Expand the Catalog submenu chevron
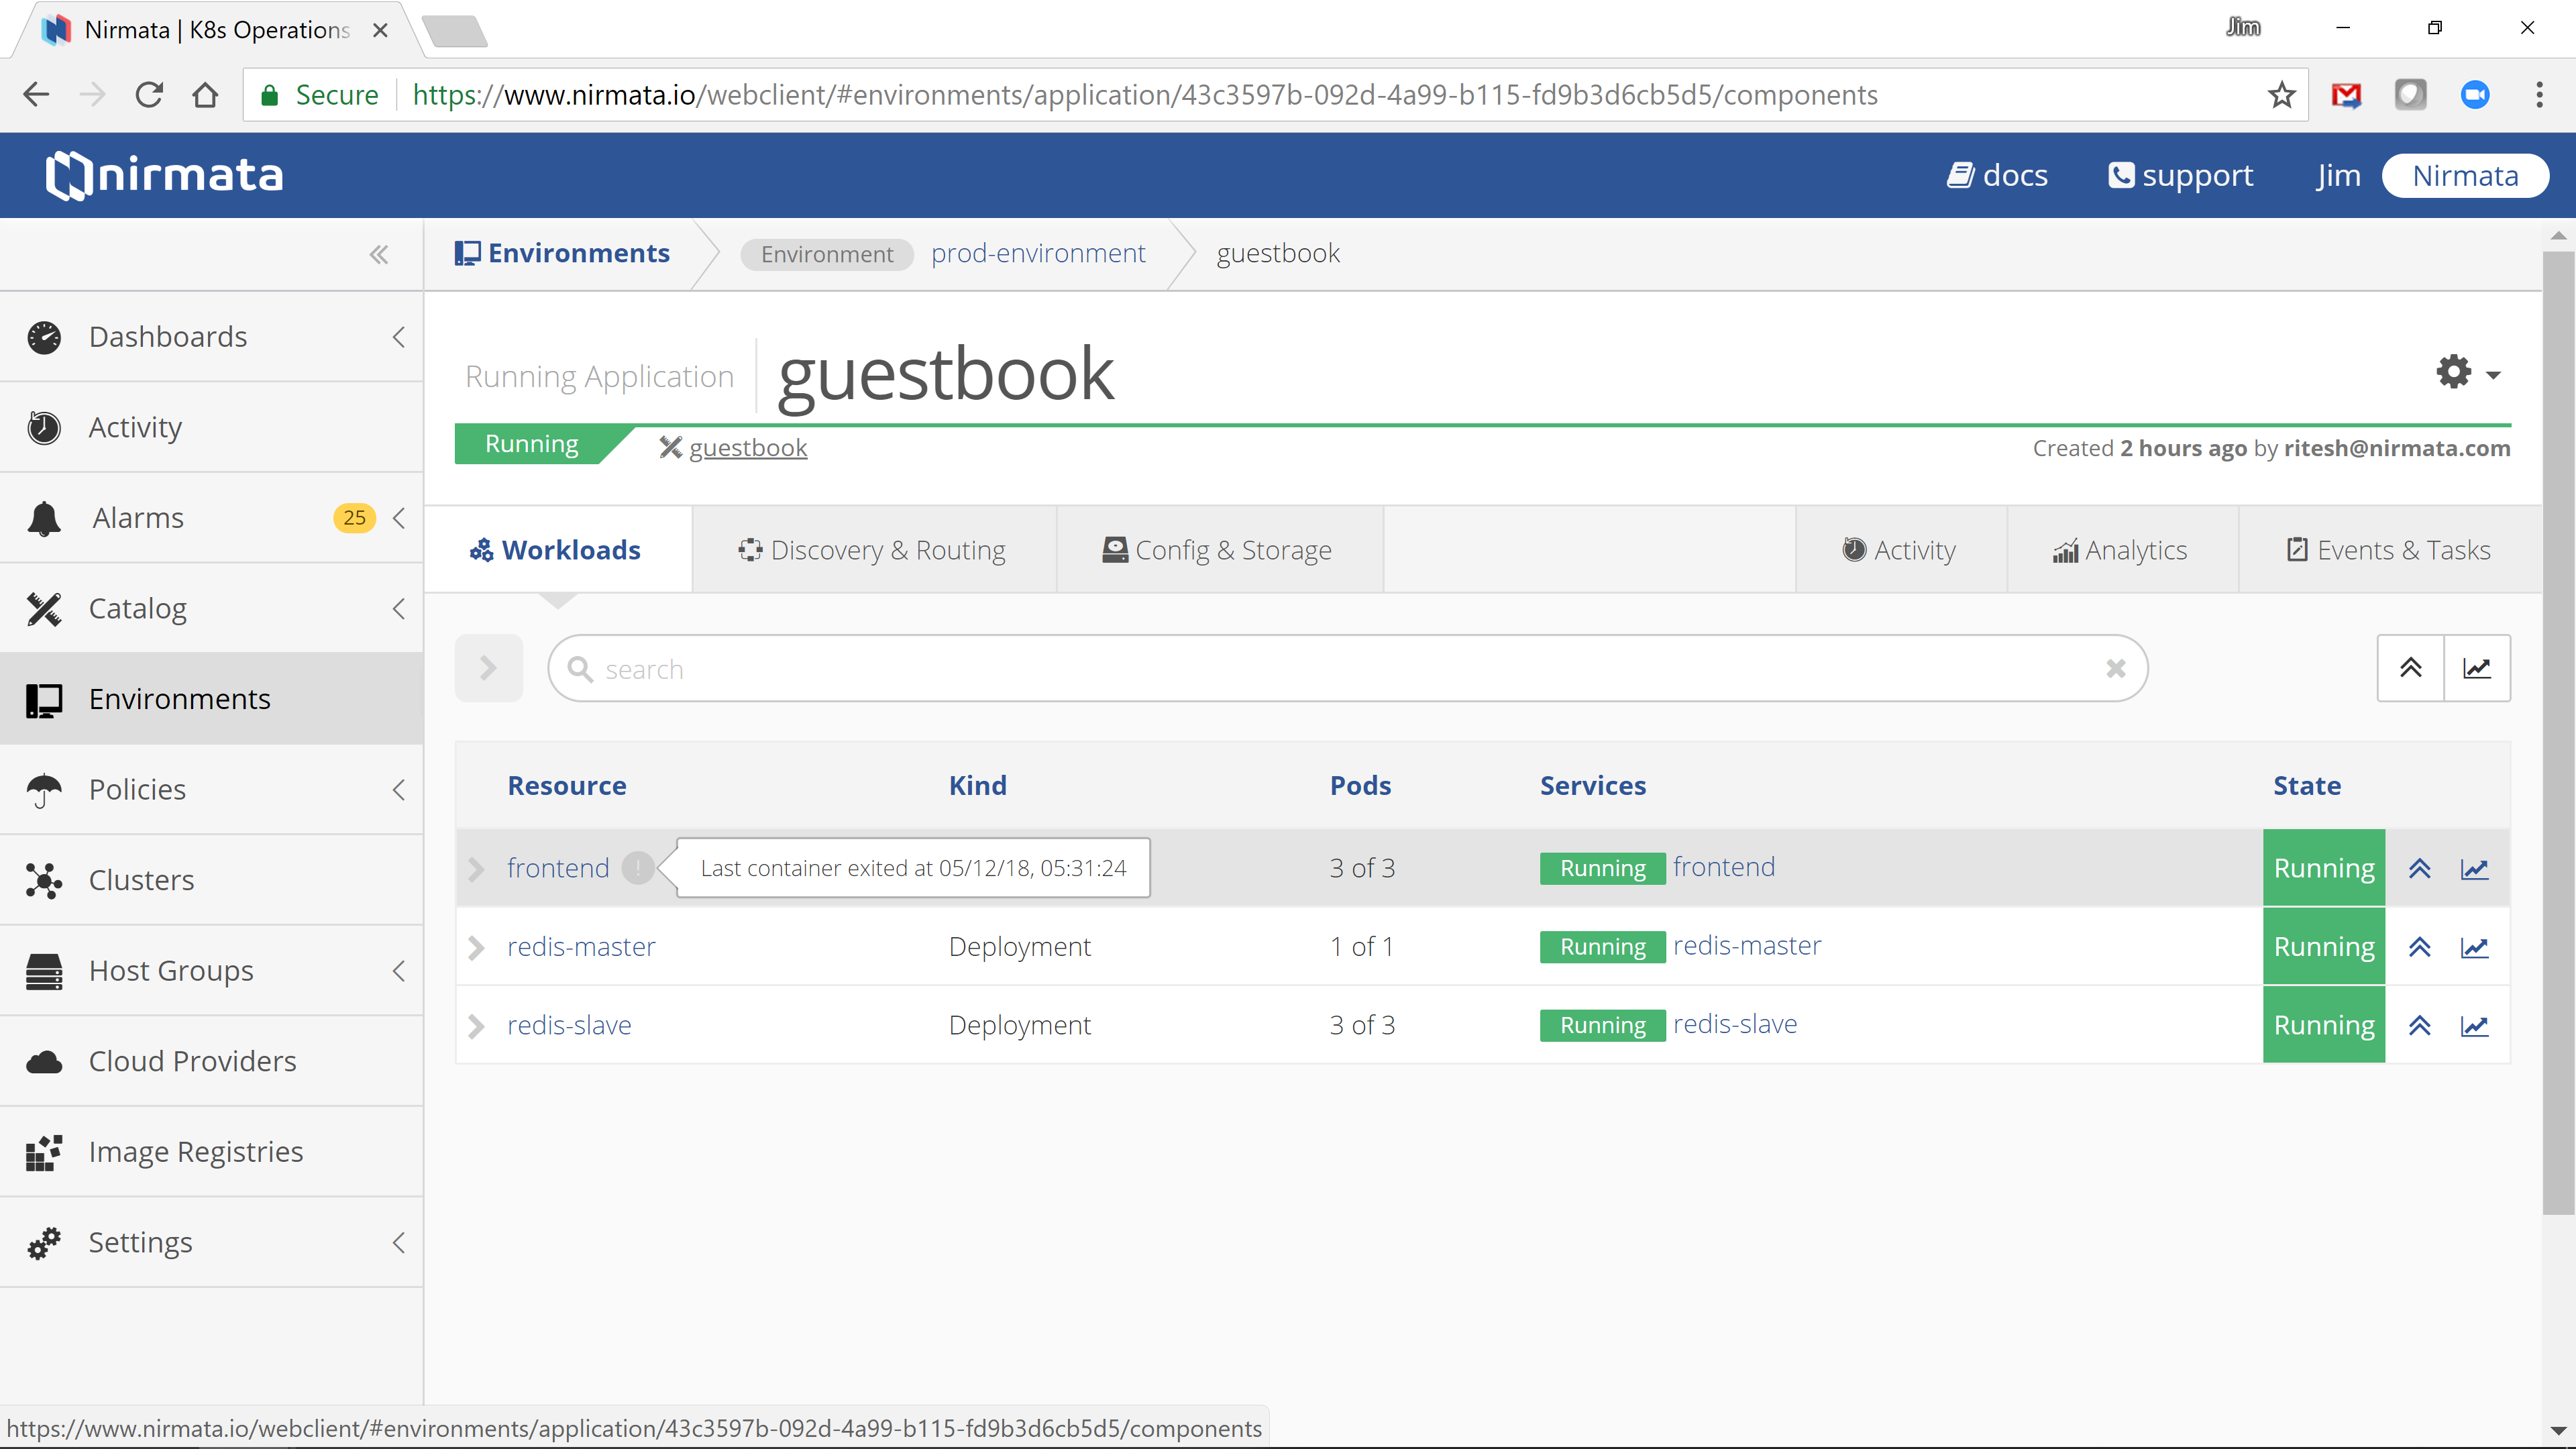 [398, 608]
